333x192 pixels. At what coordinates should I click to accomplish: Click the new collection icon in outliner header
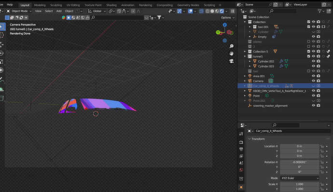[x=329, y=11]
